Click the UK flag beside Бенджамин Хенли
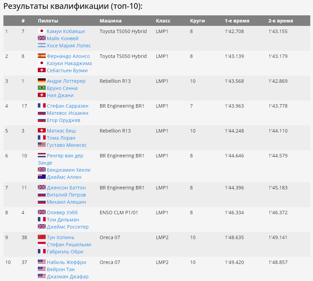This screenshot has height=281, width=313. [42, 170]
